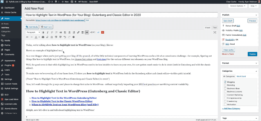Open the Most Used categories tab
The image size is (261, 121).
pos(241,76)
